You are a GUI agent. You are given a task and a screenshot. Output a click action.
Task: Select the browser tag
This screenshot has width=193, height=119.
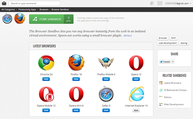click(x=163, y=38)
